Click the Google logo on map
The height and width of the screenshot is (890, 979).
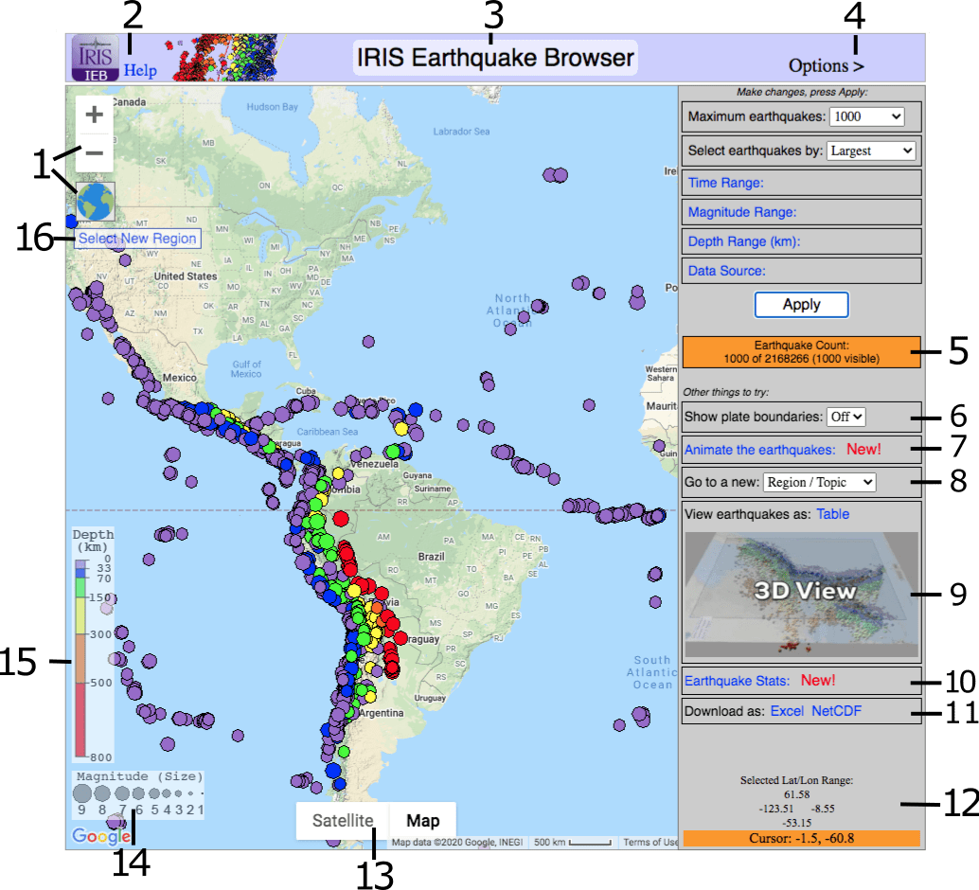click(x=100, y=836)
